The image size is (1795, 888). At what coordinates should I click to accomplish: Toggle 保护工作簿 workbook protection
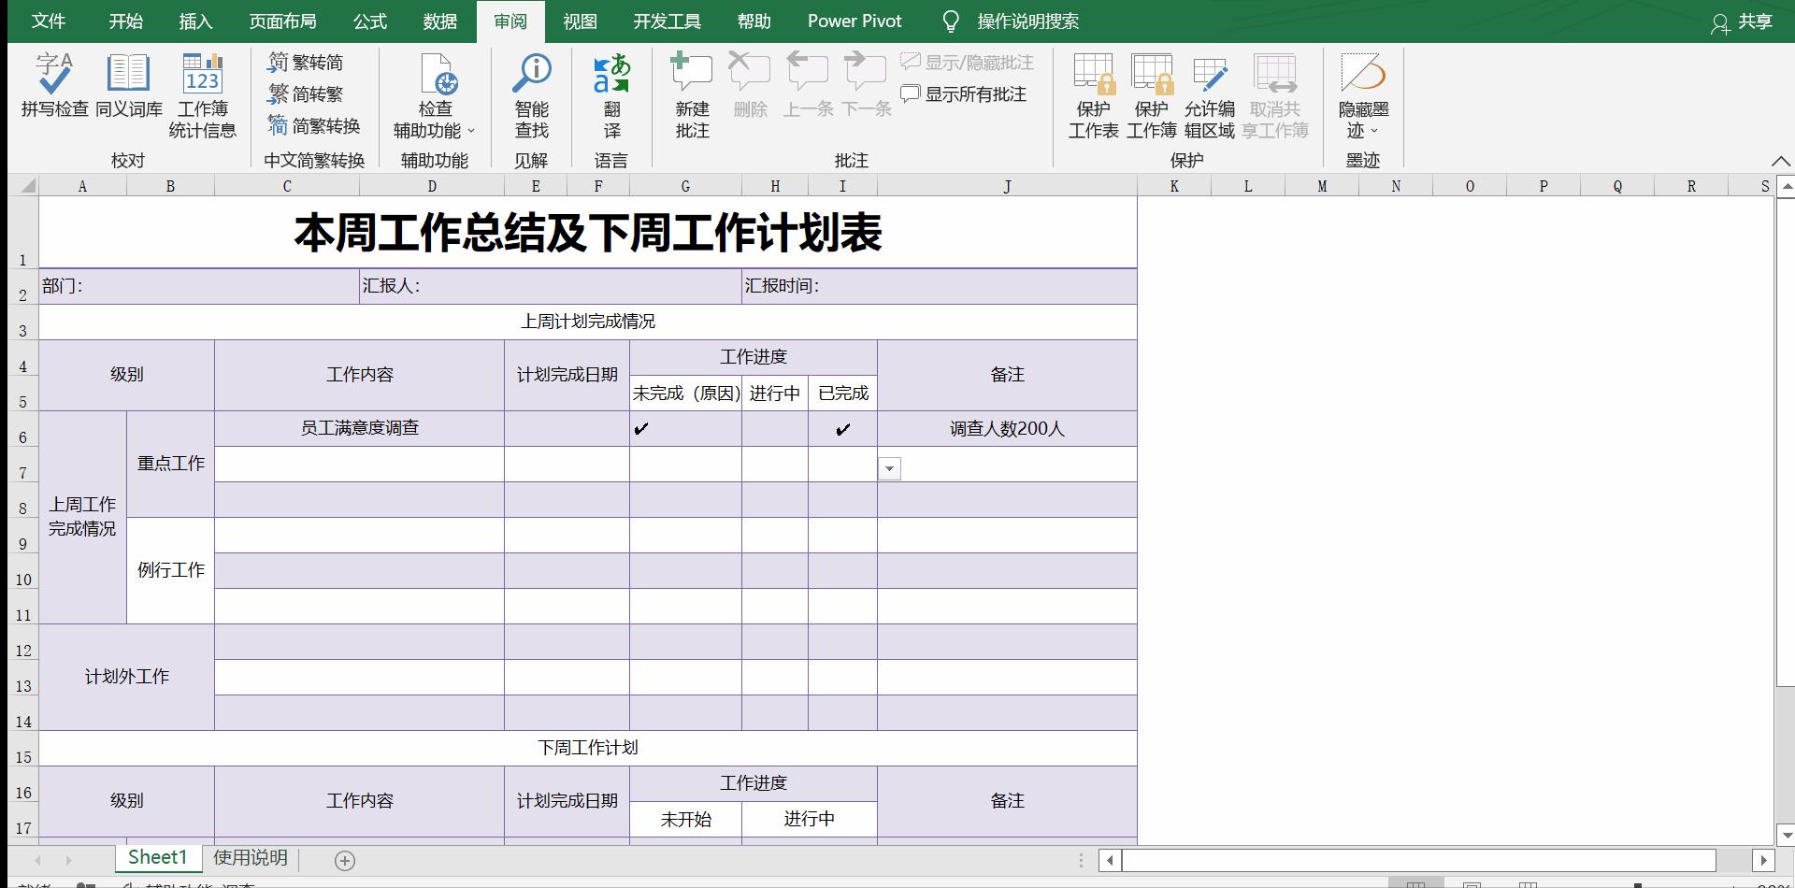[x=1151, y=93]
